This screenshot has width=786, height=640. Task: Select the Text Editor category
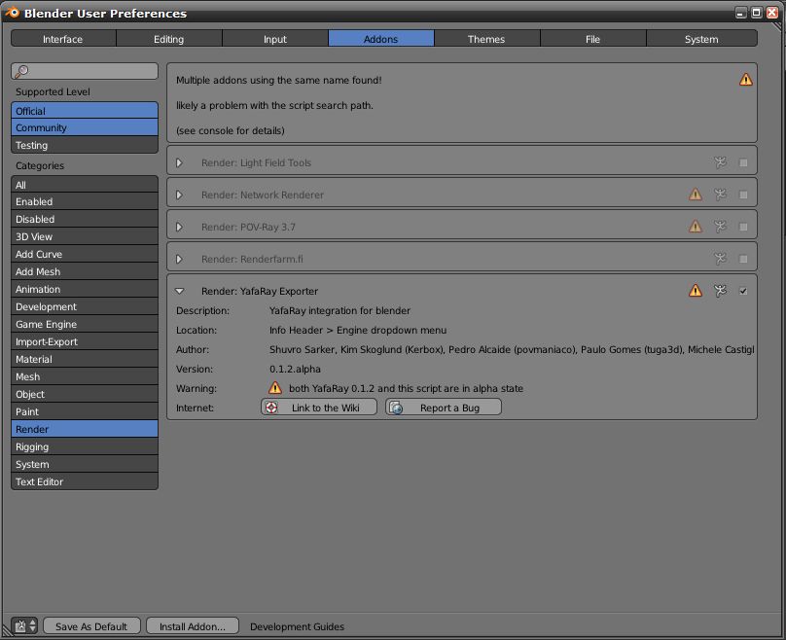coord(85,481)
